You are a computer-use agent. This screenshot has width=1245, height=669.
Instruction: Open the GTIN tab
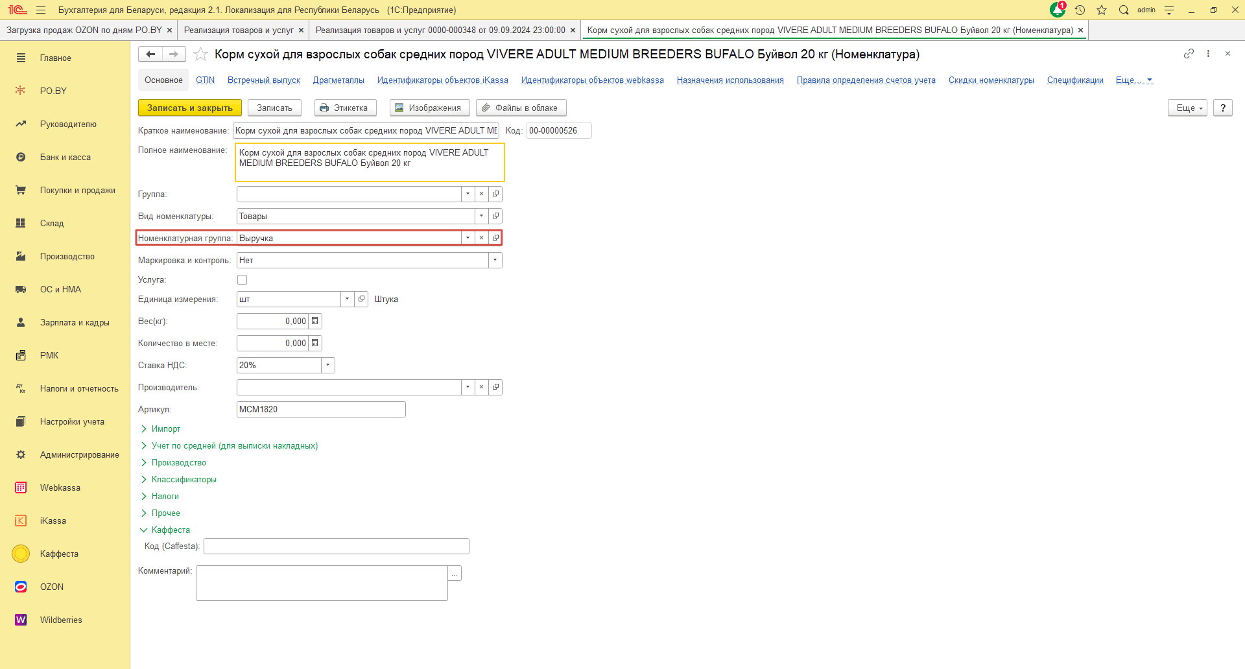coord(205,80)
